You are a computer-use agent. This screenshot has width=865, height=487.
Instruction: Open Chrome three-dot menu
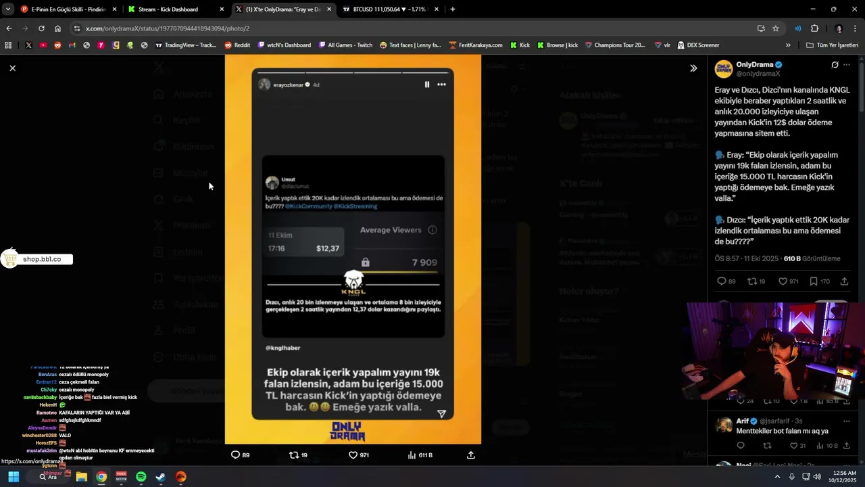855,28
